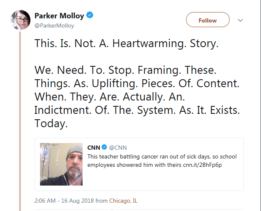Click the @ParkerMolloy handle
Screen dimensions: 261x211
[x=54, y=25]
